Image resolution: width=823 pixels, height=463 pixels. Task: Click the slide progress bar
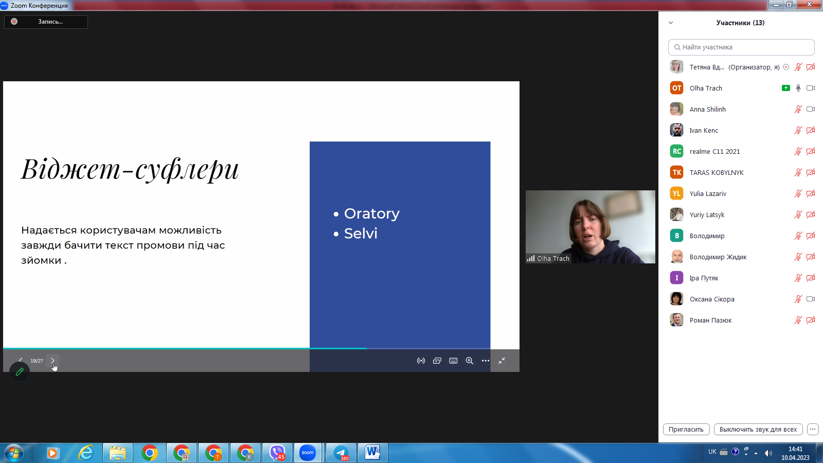[206, 348]
